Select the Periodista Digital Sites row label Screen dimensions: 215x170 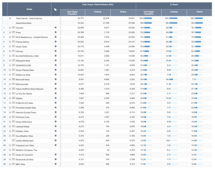pyautogui.click(x=26, y=108)
